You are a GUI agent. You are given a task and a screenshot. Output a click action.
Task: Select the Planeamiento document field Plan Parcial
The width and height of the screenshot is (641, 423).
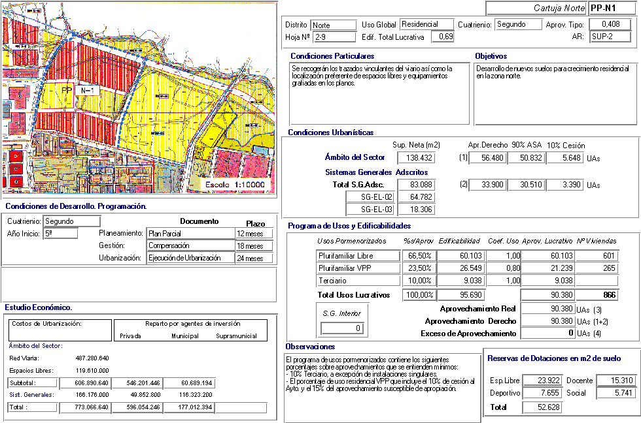pyautogui.click(x=190, y=233)
